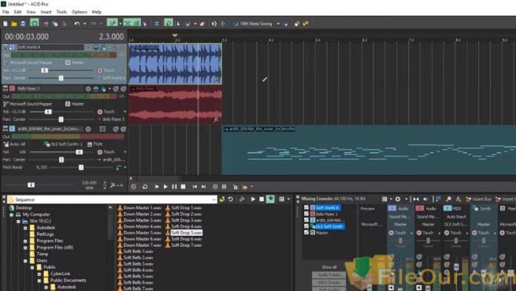The height and width of the screenshot is (291, 516).
Task: Open a project using the folder icon
Action: pos(14,24)
